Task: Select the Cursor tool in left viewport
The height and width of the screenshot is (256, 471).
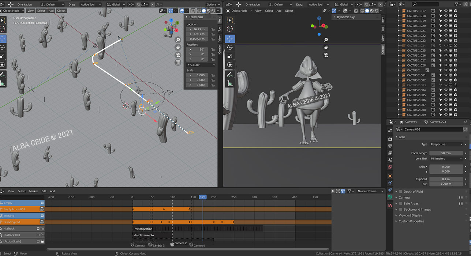Action: click(3, 29)
